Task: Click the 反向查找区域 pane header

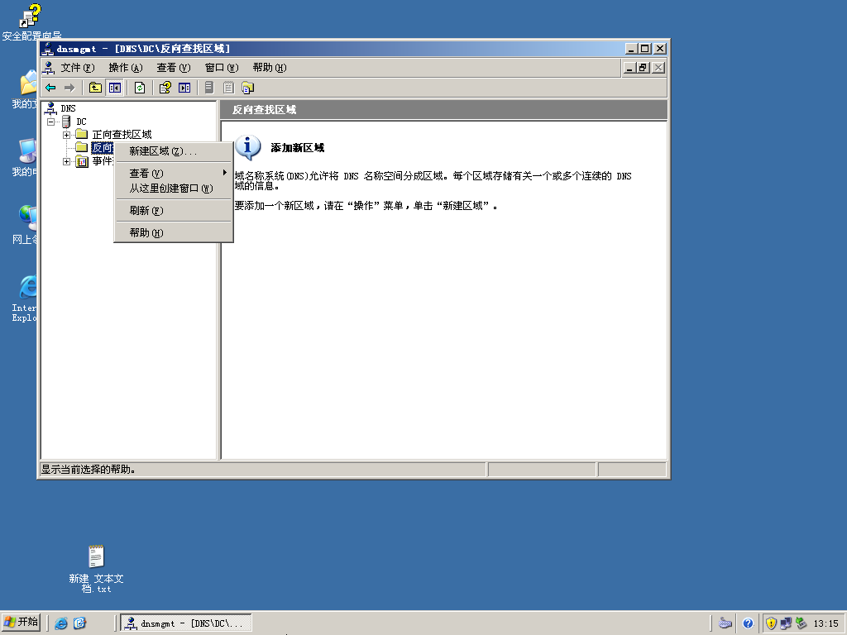Action: tap(444, 110)
